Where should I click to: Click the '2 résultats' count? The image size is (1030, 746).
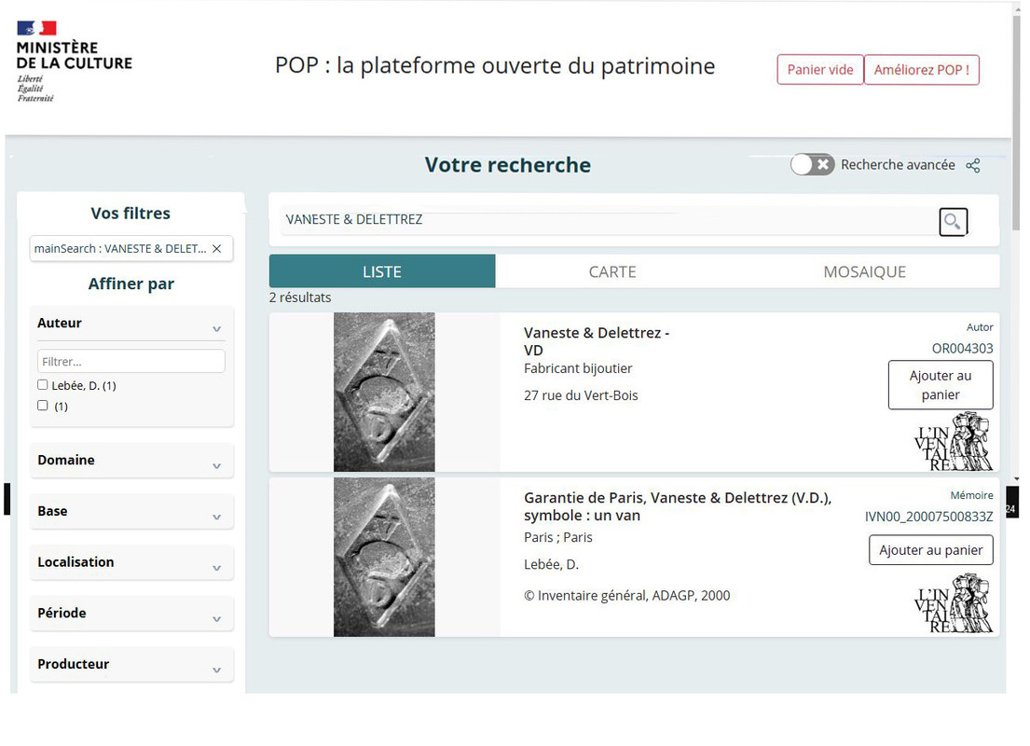click(x=300, y=297)
